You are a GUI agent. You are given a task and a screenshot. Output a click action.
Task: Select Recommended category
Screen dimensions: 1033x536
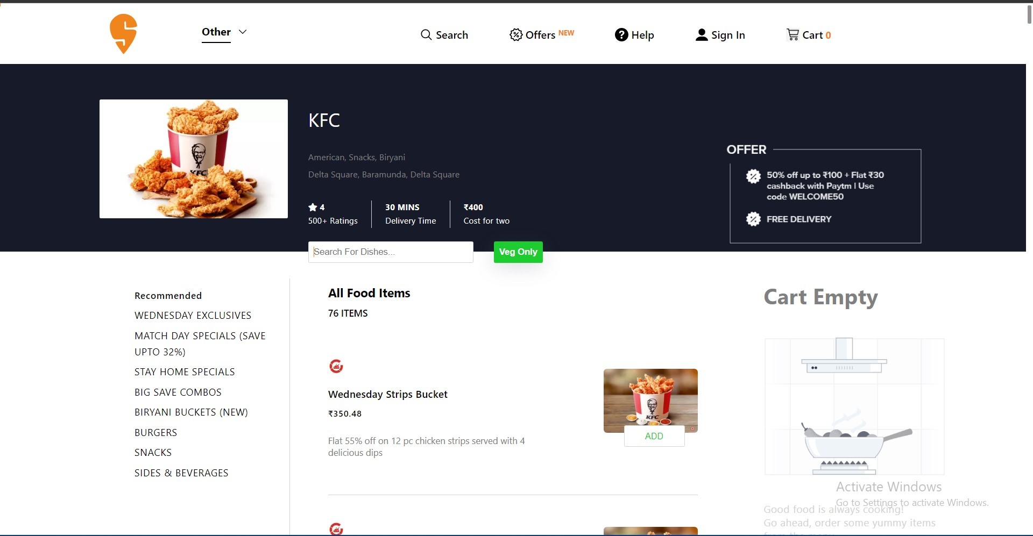tap(168, 296)
